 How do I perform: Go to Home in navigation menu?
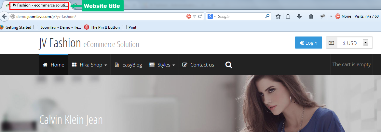click(x=53, y=65)
